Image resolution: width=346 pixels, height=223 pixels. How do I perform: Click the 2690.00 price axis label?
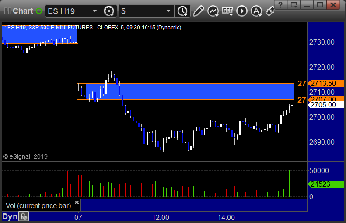tap(322, 142)
